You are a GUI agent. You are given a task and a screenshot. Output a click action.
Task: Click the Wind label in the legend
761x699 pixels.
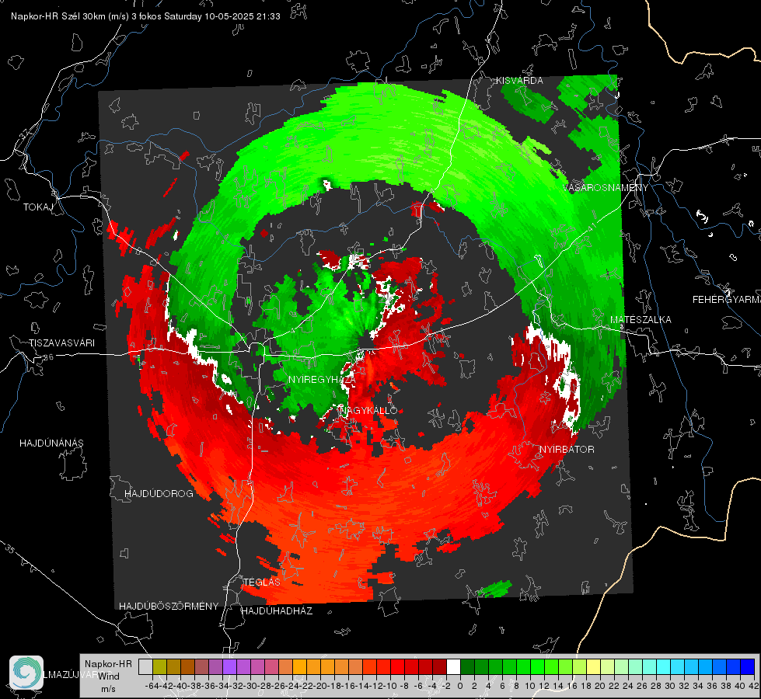coord(109,676)
